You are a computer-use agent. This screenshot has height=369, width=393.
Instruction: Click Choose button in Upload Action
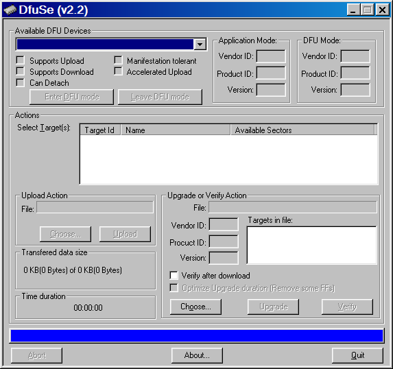tap(65, 234)
